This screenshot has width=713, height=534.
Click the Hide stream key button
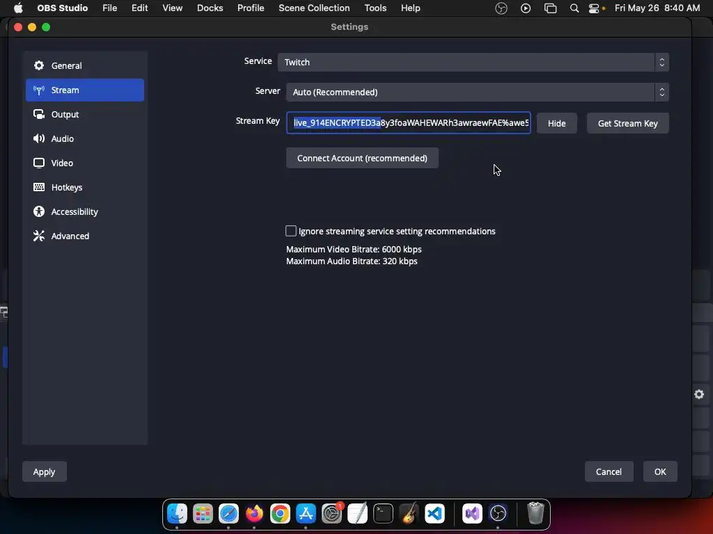[556, 124]
